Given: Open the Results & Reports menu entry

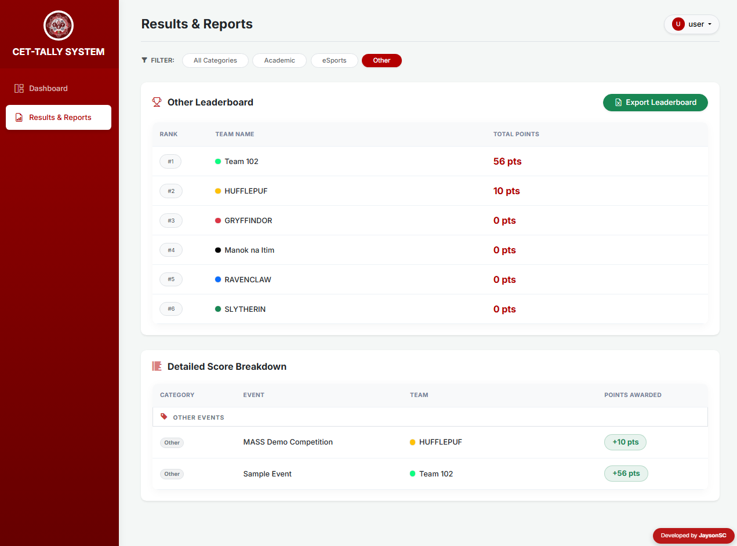Looking at the screenshot, I should [58, 117].
